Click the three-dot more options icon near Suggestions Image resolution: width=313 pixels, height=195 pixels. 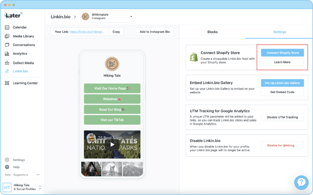[38, 175]
